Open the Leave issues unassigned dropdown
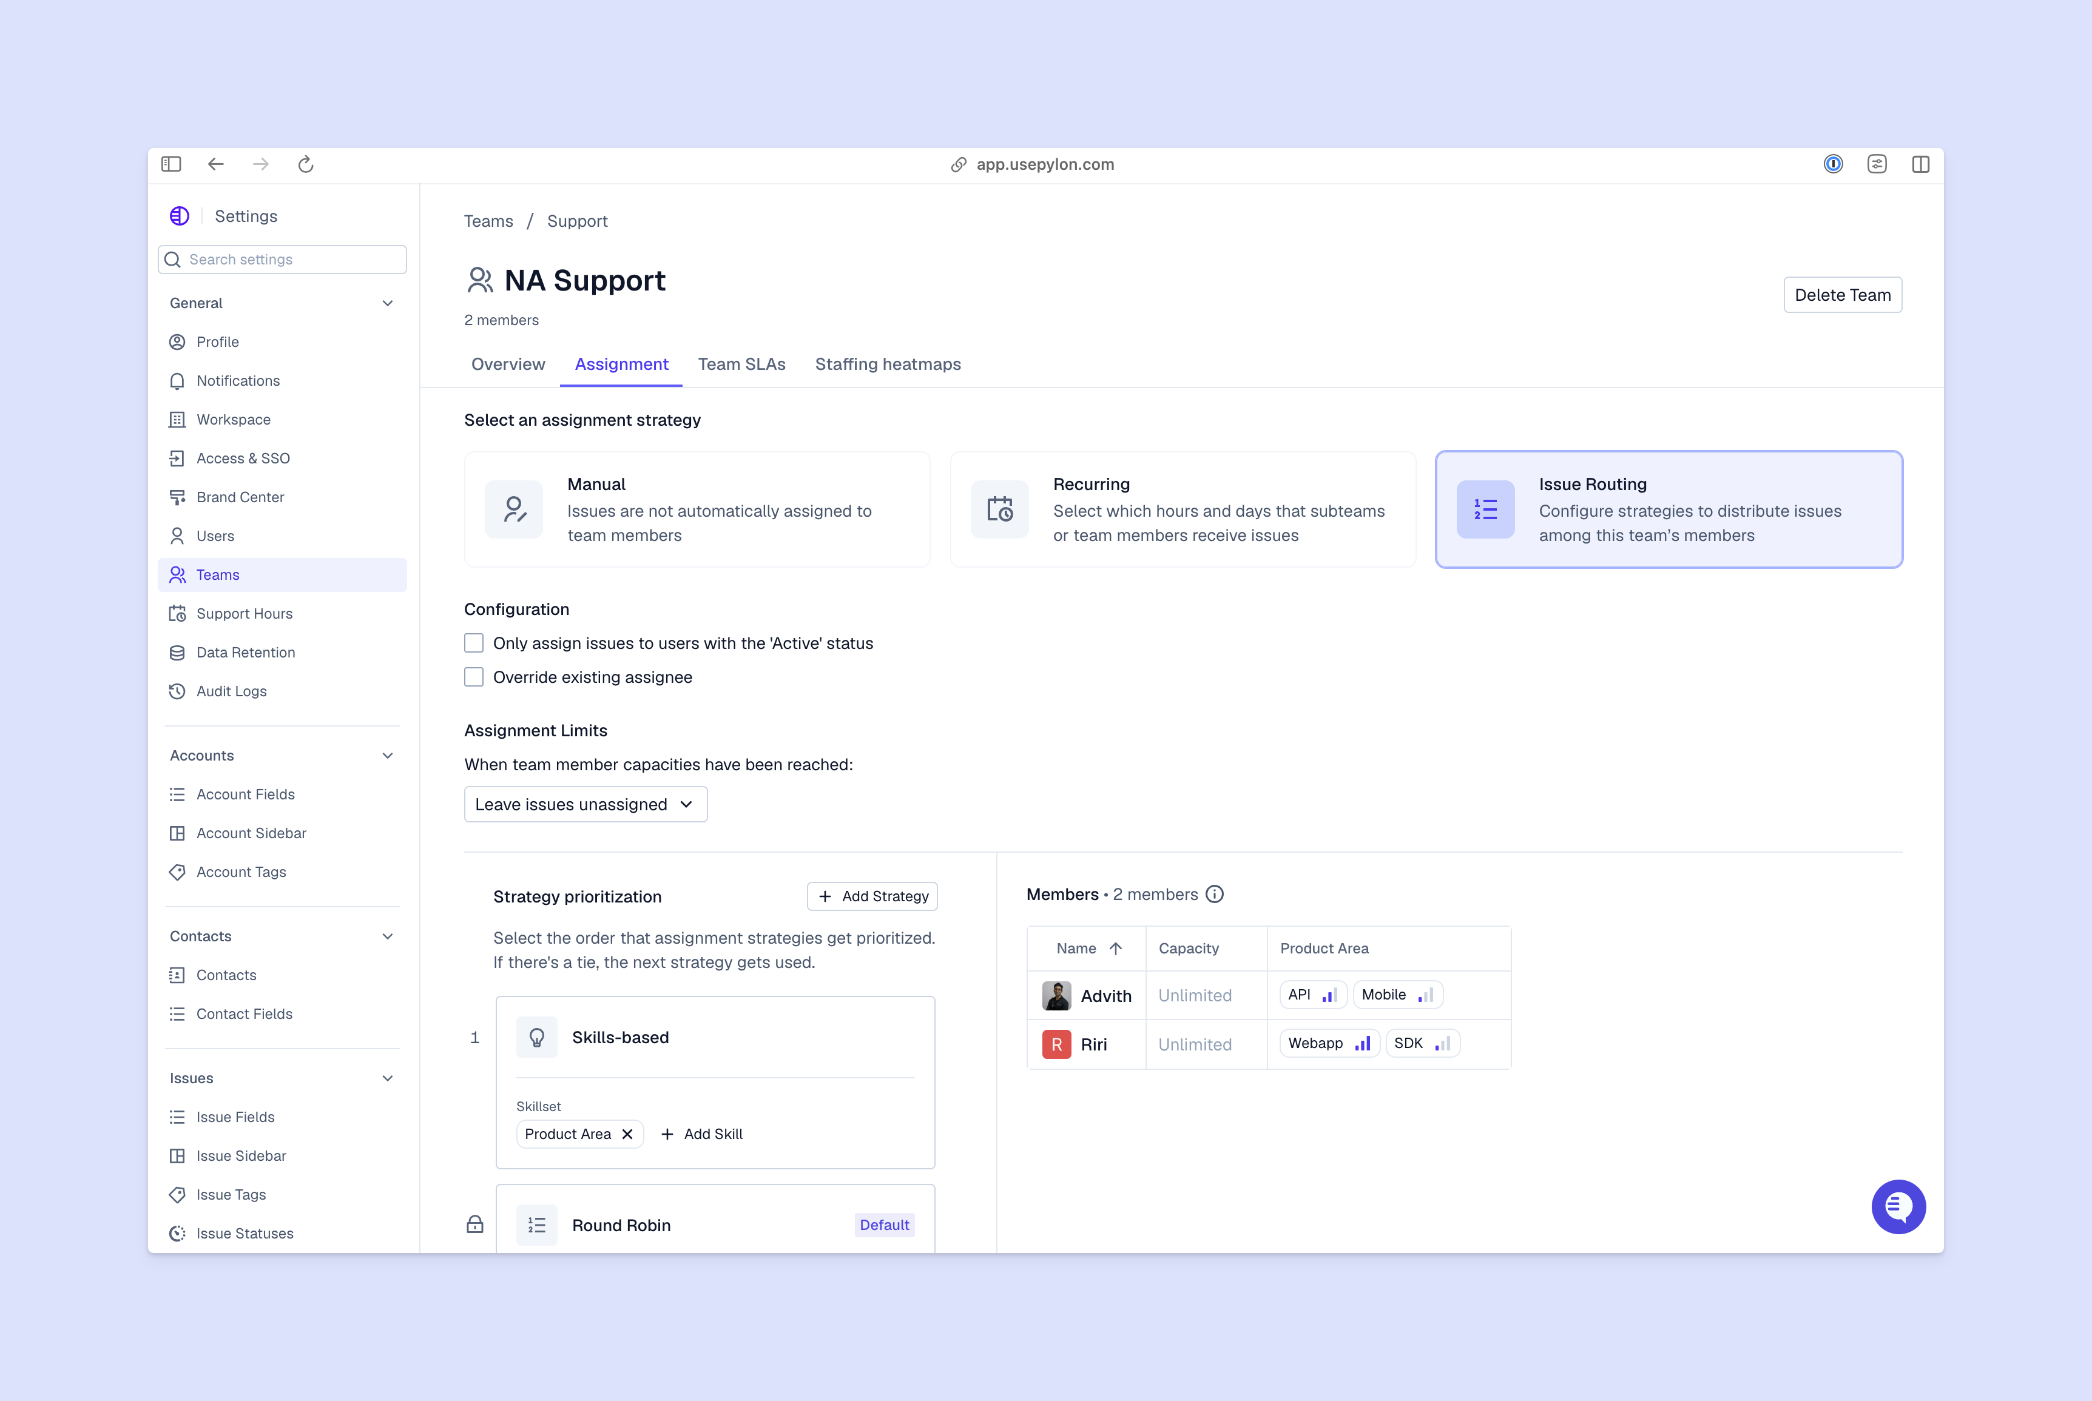Screen dimensions: 2092x1401 (x=585, y=804)
